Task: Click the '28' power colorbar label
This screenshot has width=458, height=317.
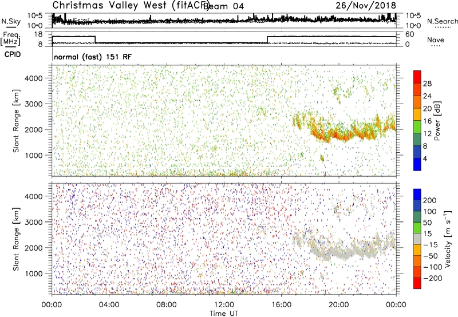Action: [427, 84]
